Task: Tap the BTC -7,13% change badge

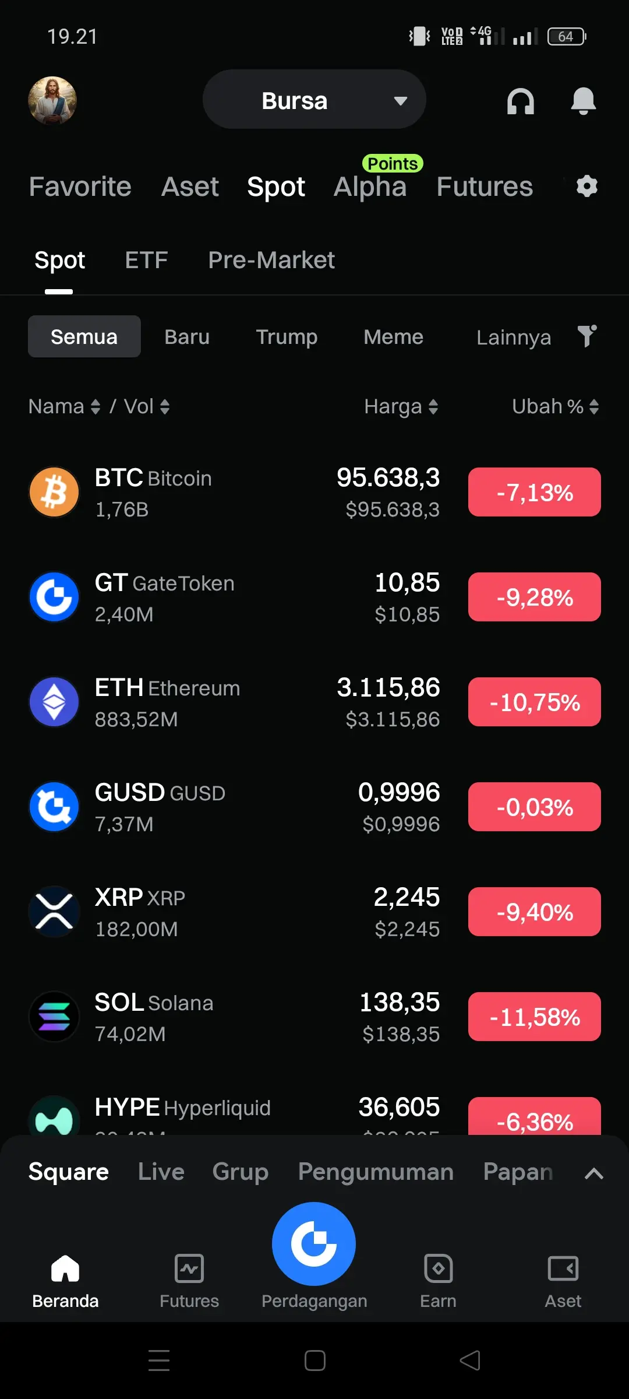Action: coord(535,492)
